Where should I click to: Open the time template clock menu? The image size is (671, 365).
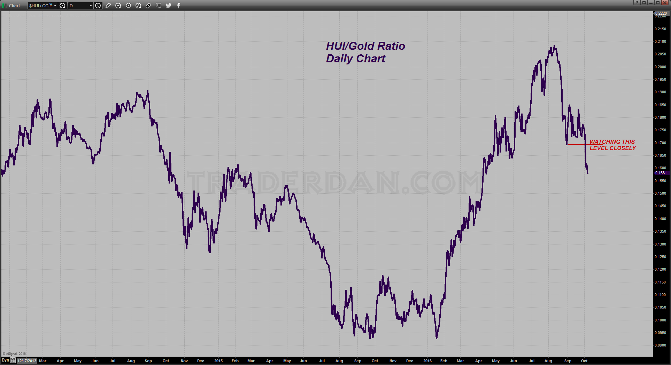click(98, 6)
